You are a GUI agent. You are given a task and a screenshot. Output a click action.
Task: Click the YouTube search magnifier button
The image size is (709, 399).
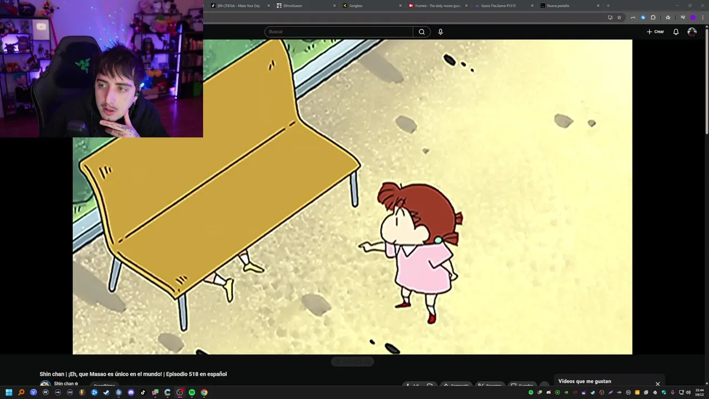[x=422, y=32]
